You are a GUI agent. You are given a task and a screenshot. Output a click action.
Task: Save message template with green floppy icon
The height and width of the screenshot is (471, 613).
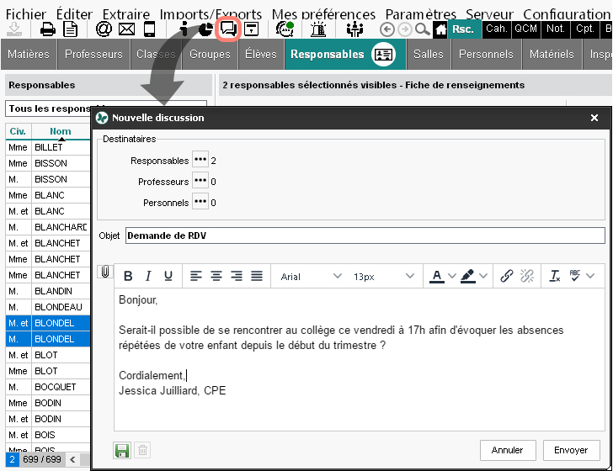pyautogui.click(x=122, y=450)
